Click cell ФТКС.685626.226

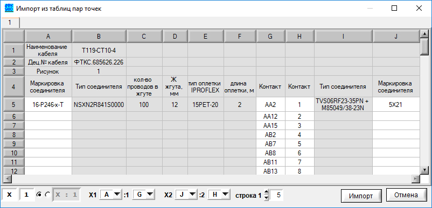point(99,62)
